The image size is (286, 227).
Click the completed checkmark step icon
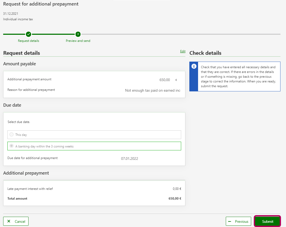click(x=29, y=34)
